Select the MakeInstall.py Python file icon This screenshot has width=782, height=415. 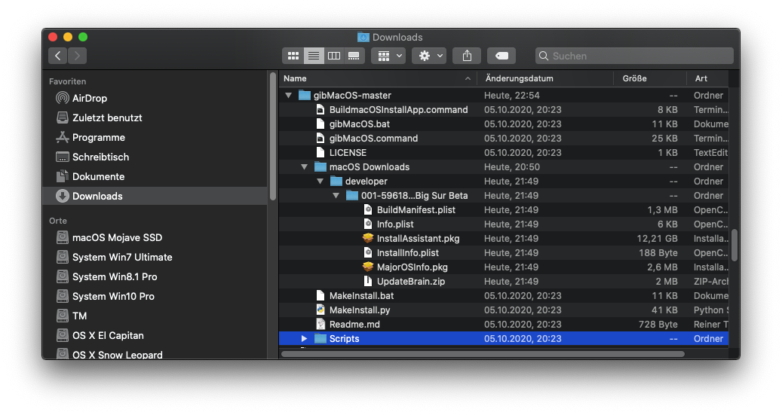coord(320,310)
